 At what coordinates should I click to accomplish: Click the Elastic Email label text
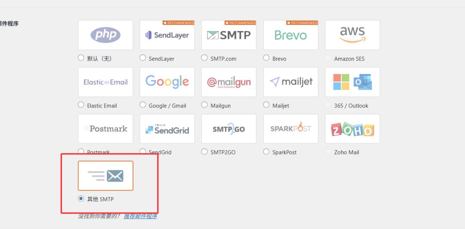pyautogui.click(x=102, y=106)
